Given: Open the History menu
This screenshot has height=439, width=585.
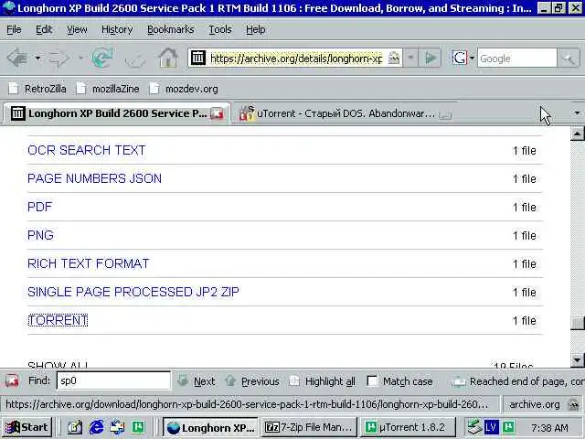Looking at the screenshot, I should coord(117,29).
